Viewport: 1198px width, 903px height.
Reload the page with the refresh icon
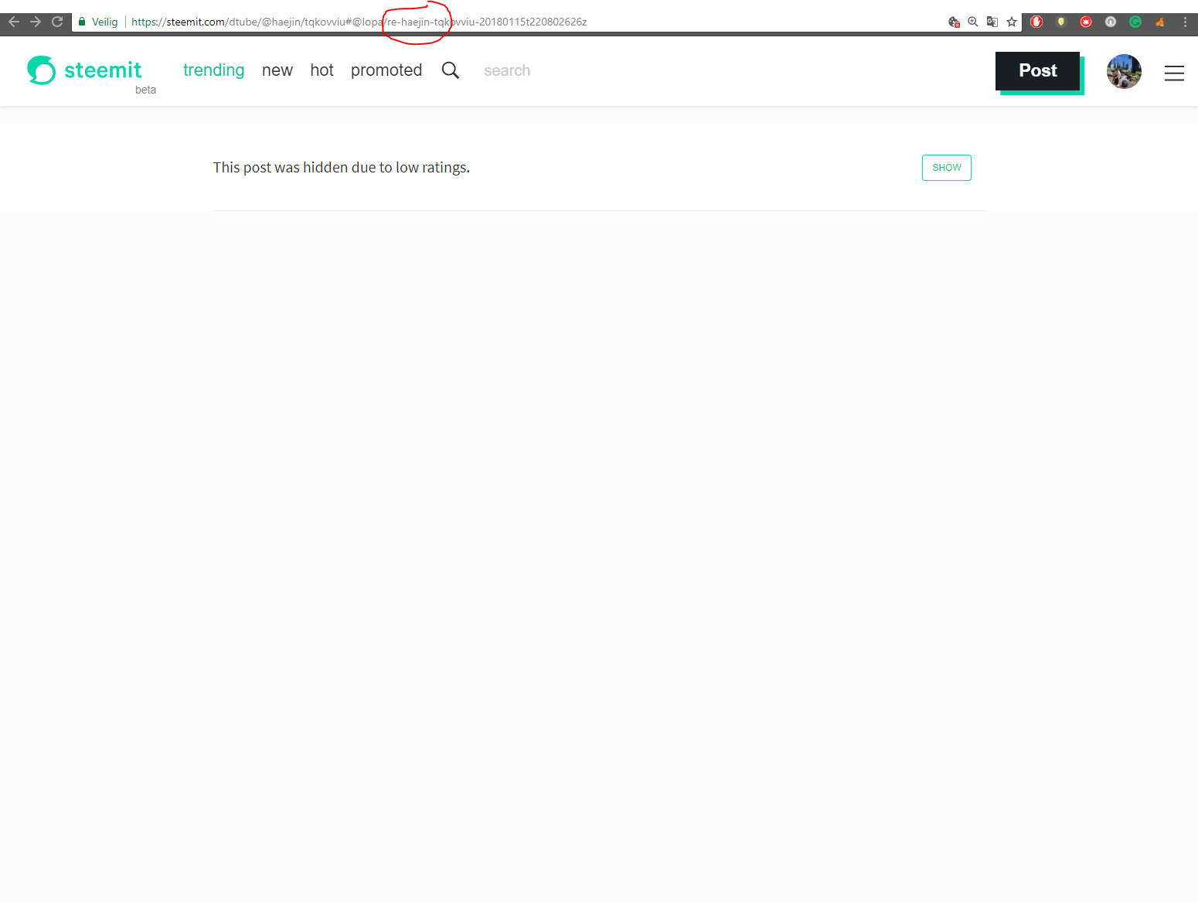click(57, 22)
